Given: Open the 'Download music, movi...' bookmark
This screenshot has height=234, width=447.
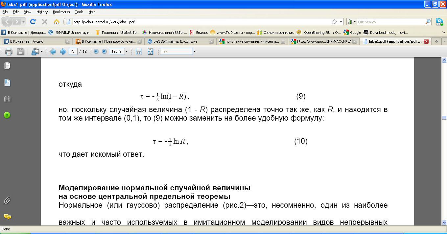Looking at the screenshot, I should [386, 33].
